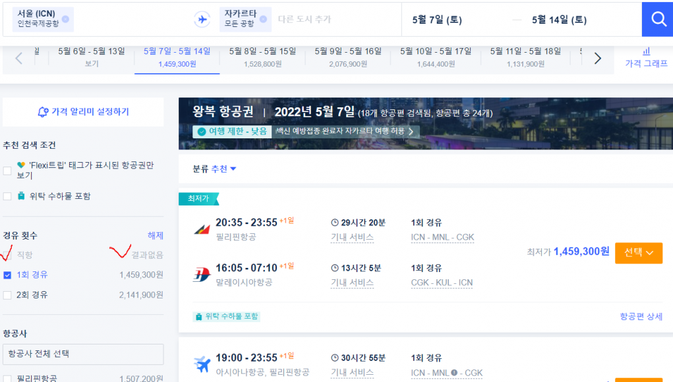The height and width of the screenshot is (382, 673).
Task: Remove Seoul (ICN) departure city chip
Action: click(x=65, y=19)
